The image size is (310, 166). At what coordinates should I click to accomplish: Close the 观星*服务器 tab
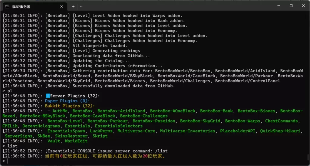tap(61, 6)
